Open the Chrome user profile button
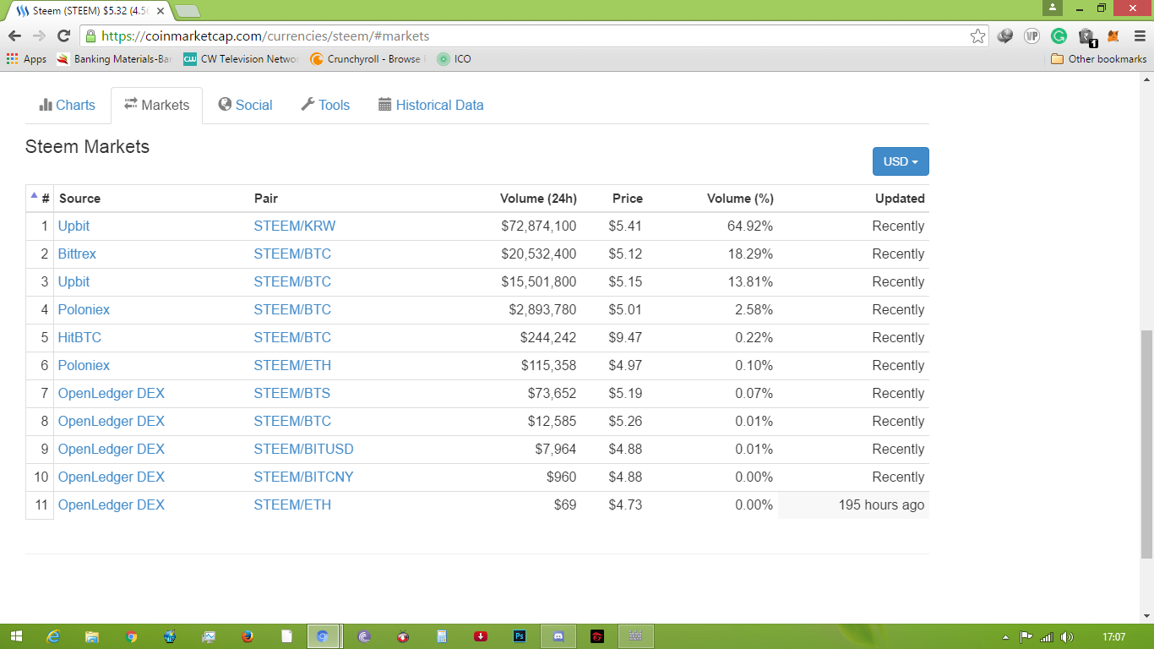Image resolution: width=1154 pixels, height=649 pixels. click(x=1052, y=8)
